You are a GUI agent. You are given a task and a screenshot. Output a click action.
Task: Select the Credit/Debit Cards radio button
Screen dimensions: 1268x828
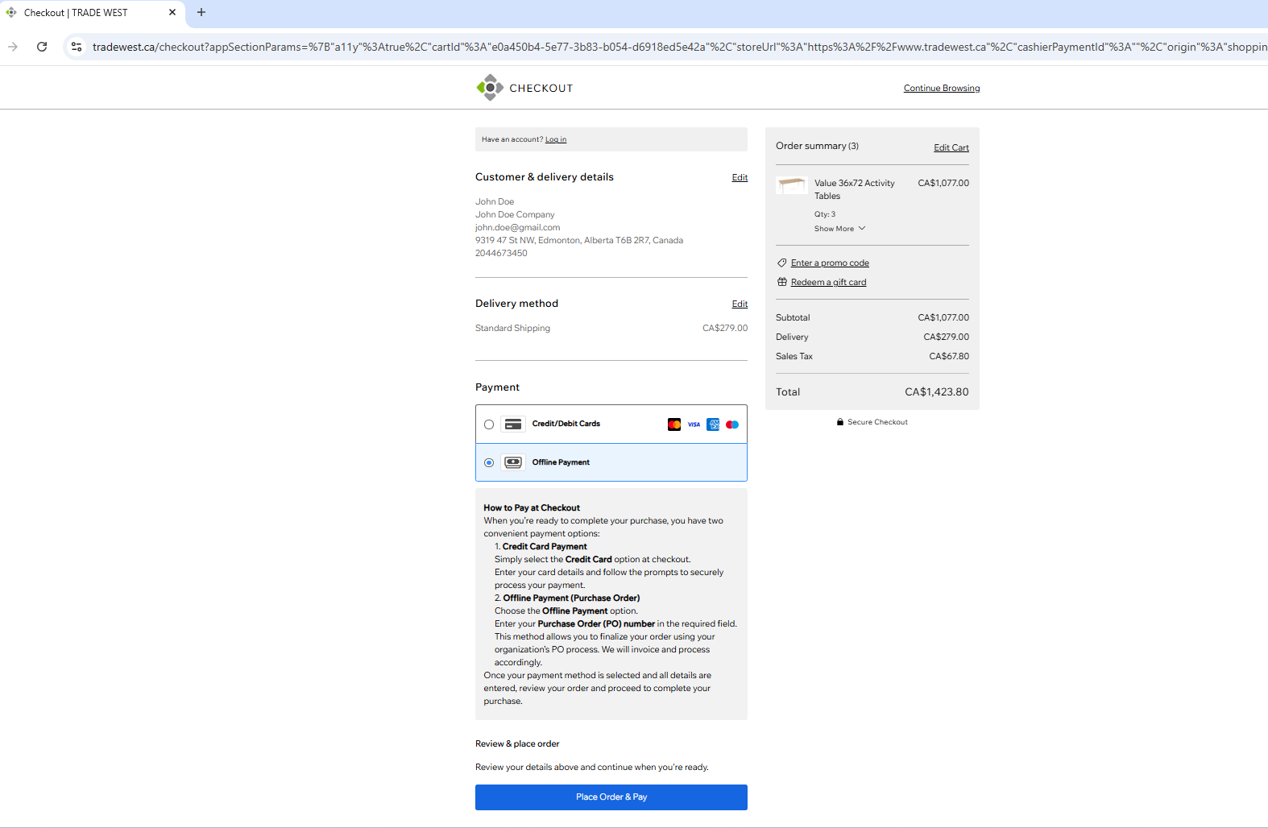click(x=489, y=424)
